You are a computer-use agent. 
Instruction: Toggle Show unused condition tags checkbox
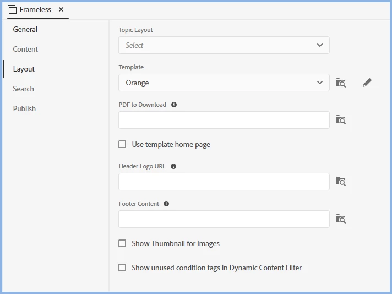[x=122, y=268]
